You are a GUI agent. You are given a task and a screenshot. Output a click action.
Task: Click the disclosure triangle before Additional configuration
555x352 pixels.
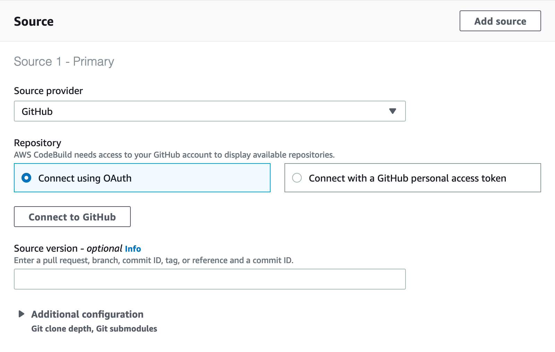21,314
